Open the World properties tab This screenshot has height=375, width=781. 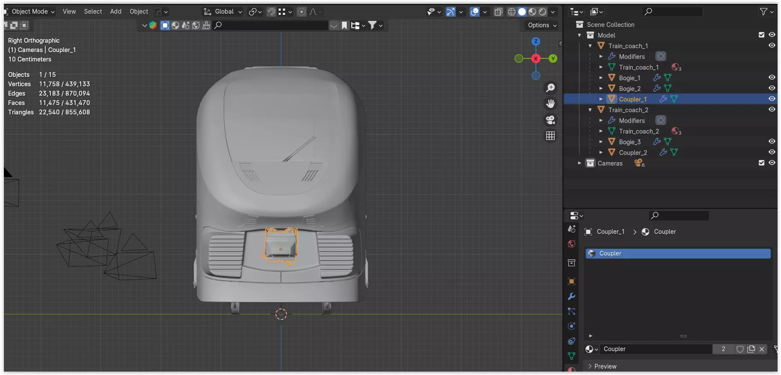pos(572,244)
